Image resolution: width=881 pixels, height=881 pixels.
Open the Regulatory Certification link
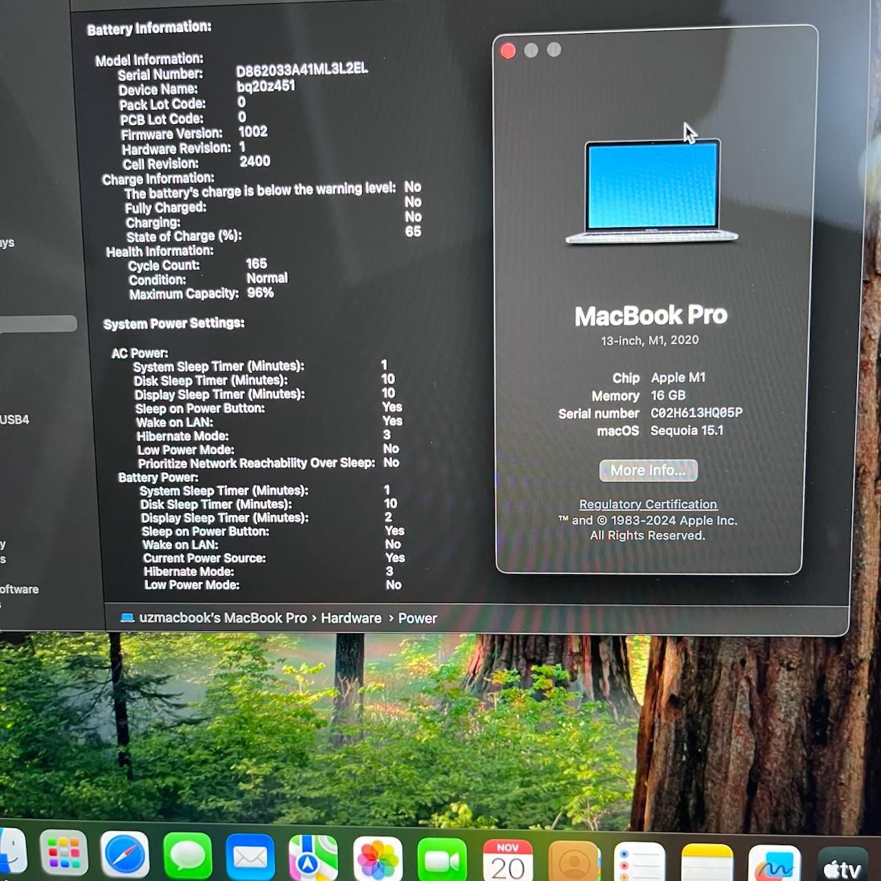pyautogui.click(x=648, y=505)
